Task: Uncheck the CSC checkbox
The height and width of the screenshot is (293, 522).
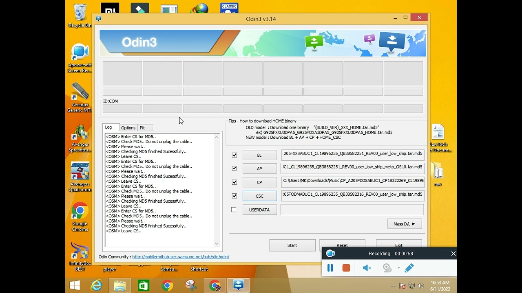Action: 234,196
